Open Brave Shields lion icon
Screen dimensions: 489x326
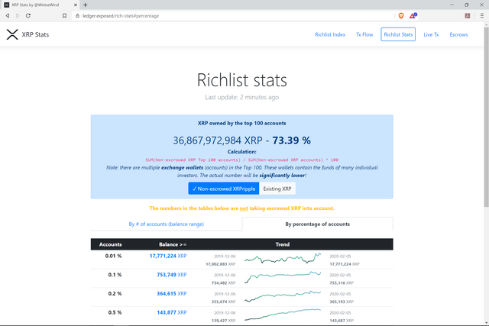point(401,15)
